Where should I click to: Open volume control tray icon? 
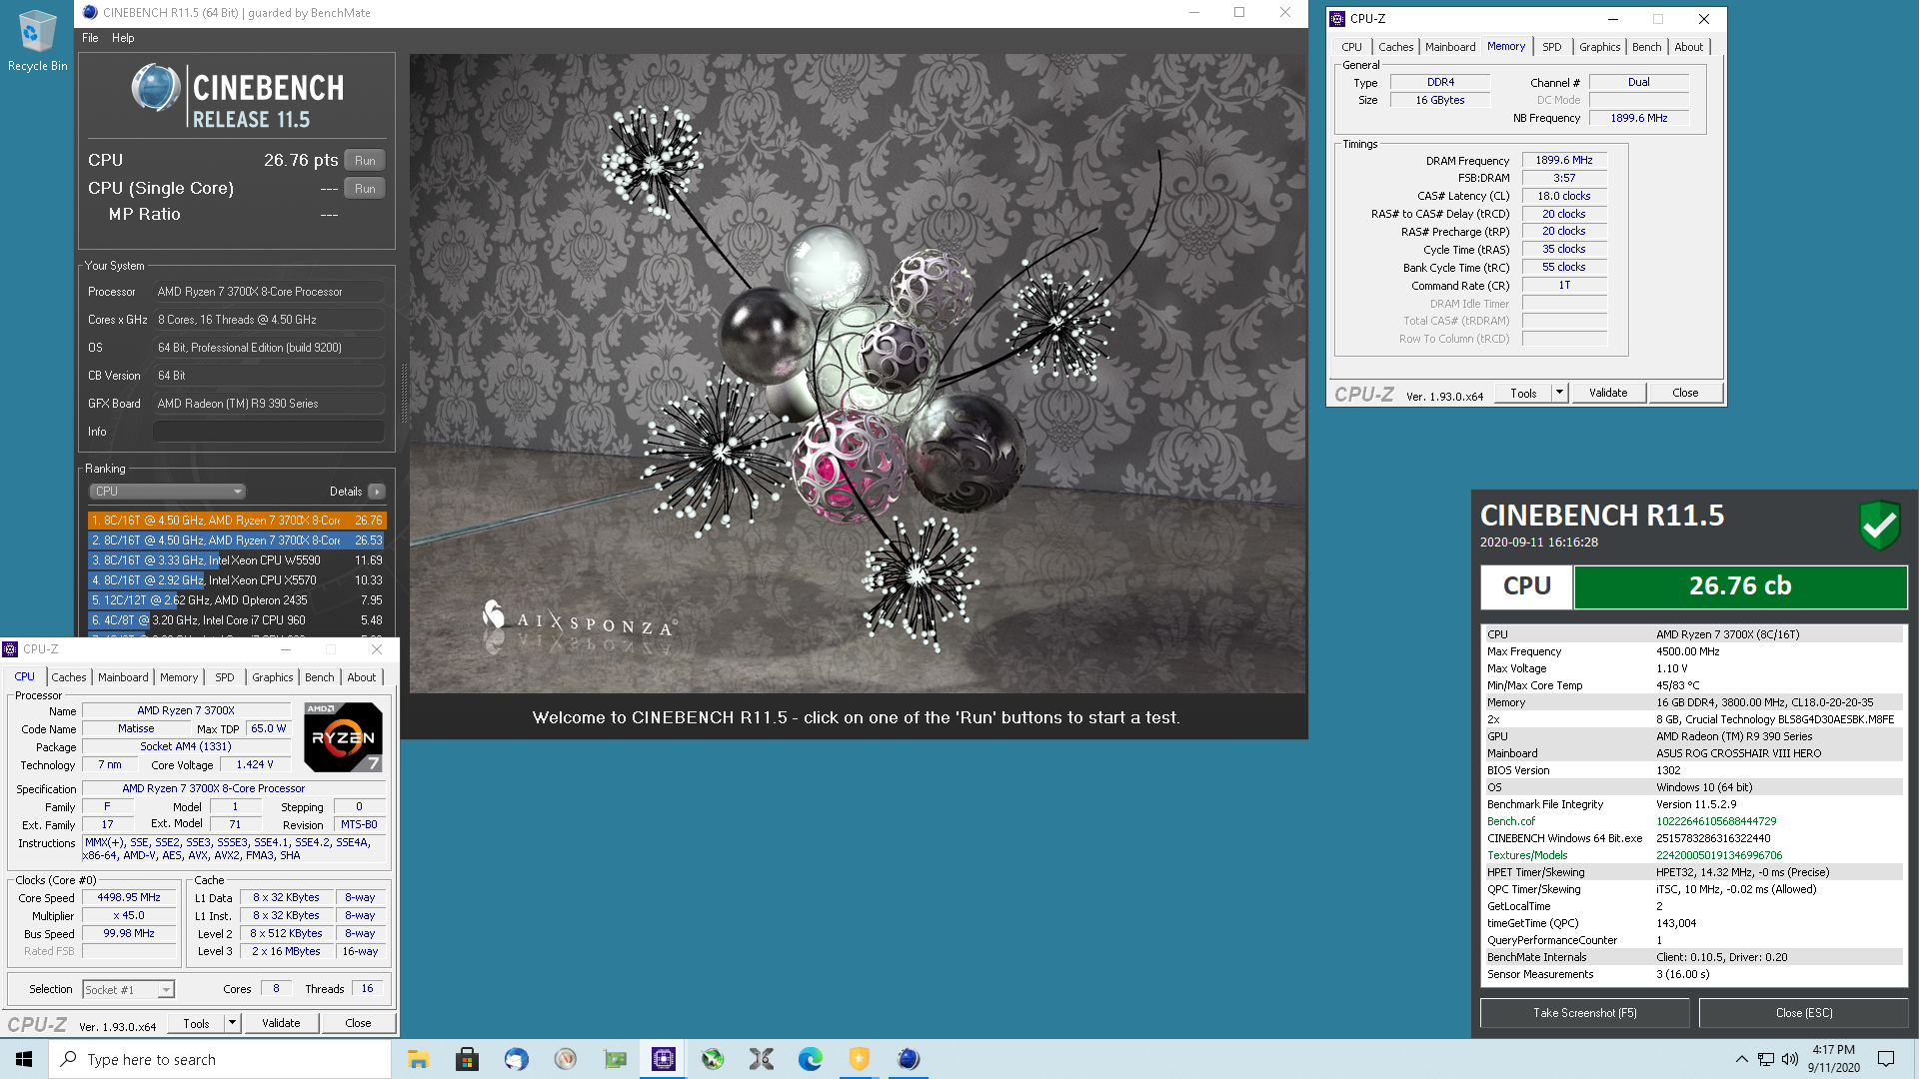click(1790, 1059)
